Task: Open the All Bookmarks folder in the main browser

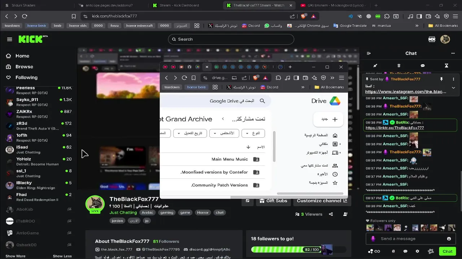Action: (443, 26)
